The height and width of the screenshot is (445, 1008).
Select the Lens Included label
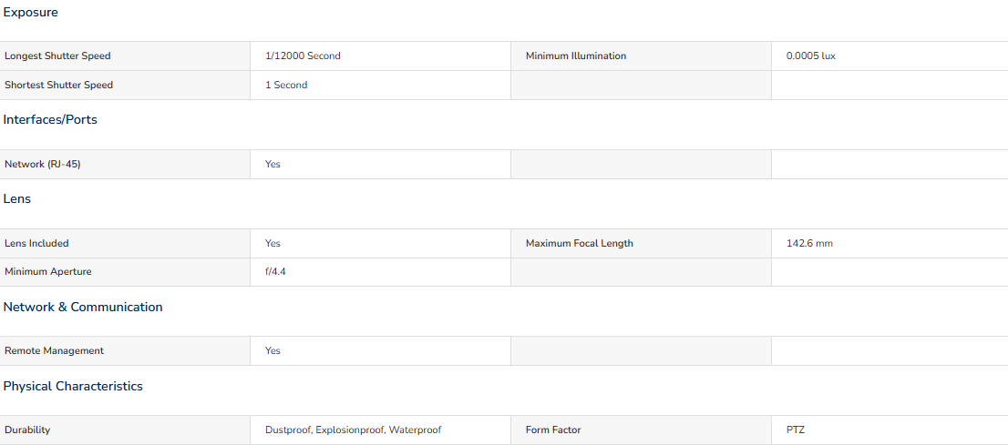pos(36,243)
